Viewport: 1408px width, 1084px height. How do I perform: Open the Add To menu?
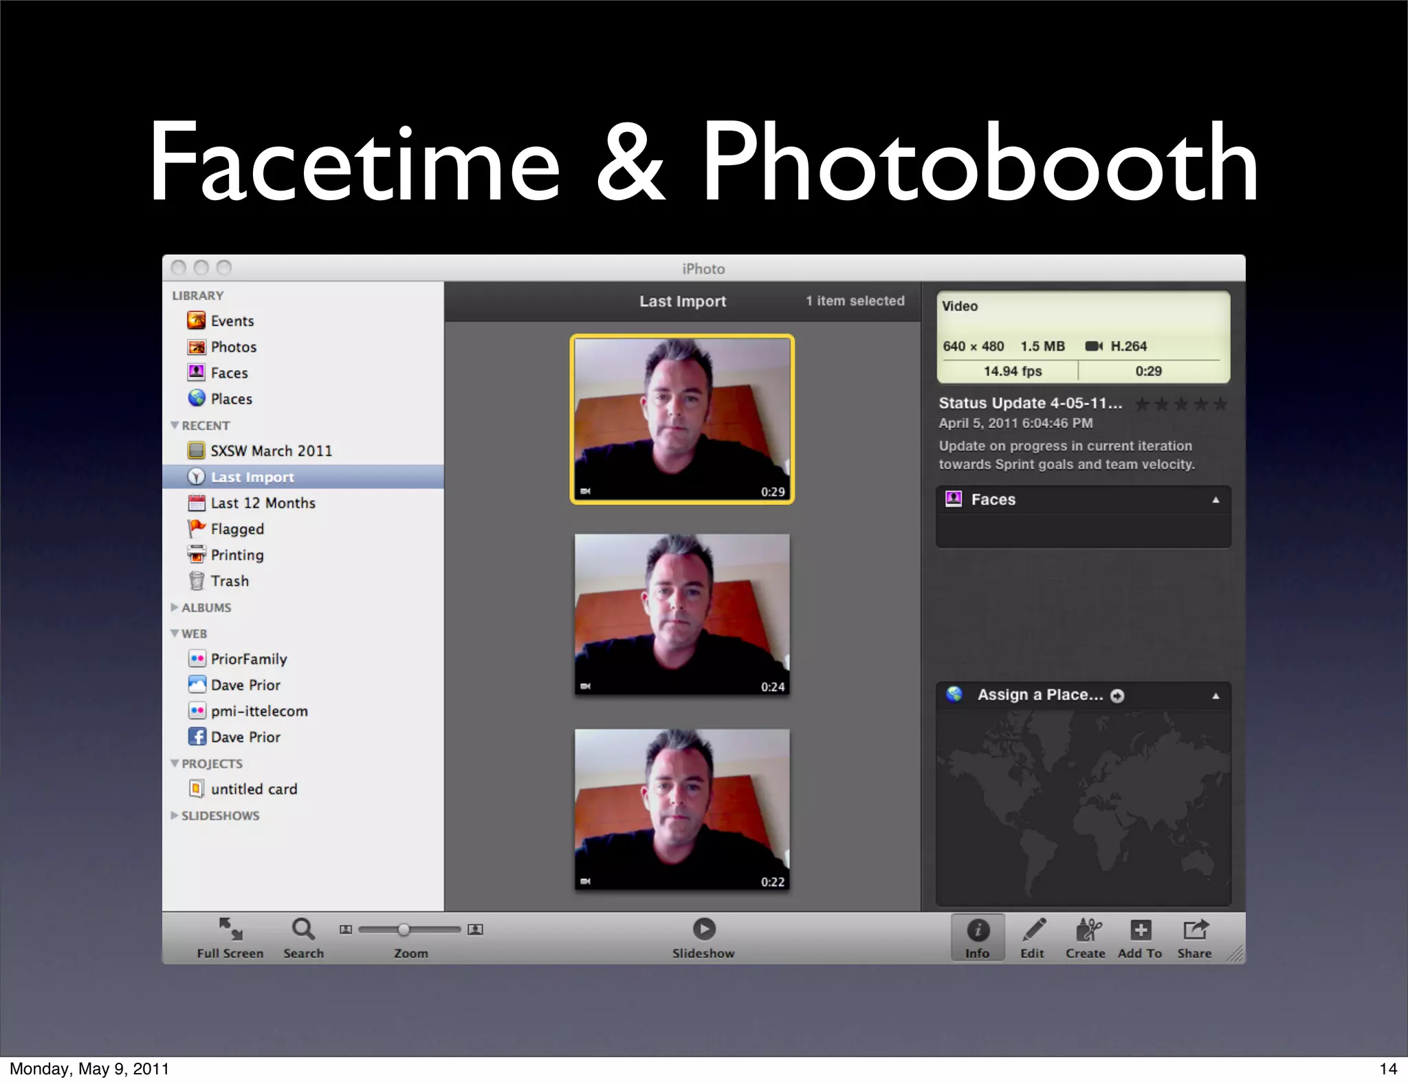tap(1140, 937)
